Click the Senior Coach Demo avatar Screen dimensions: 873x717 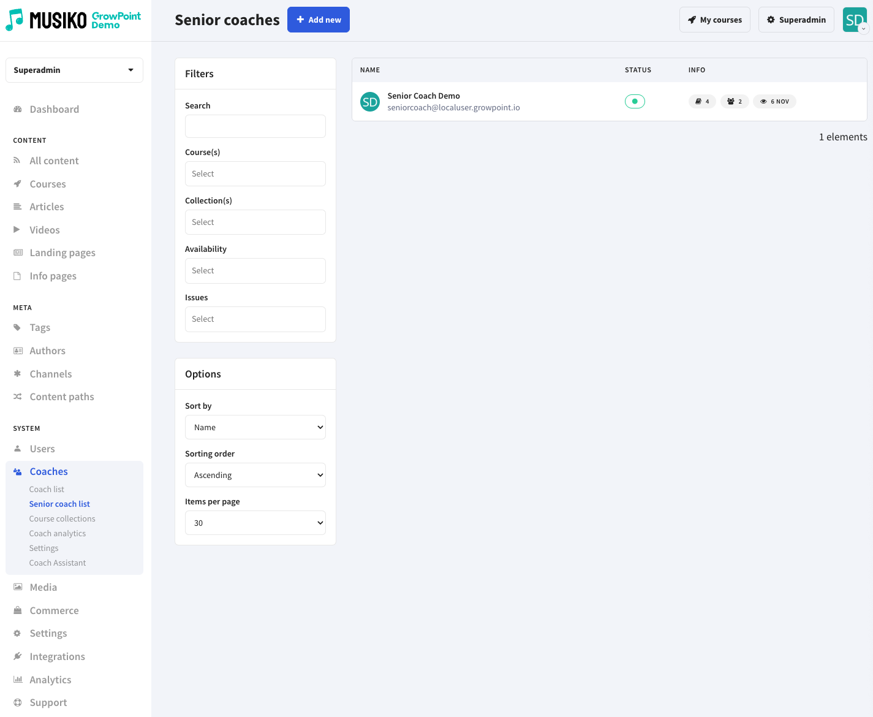point(370,102)
